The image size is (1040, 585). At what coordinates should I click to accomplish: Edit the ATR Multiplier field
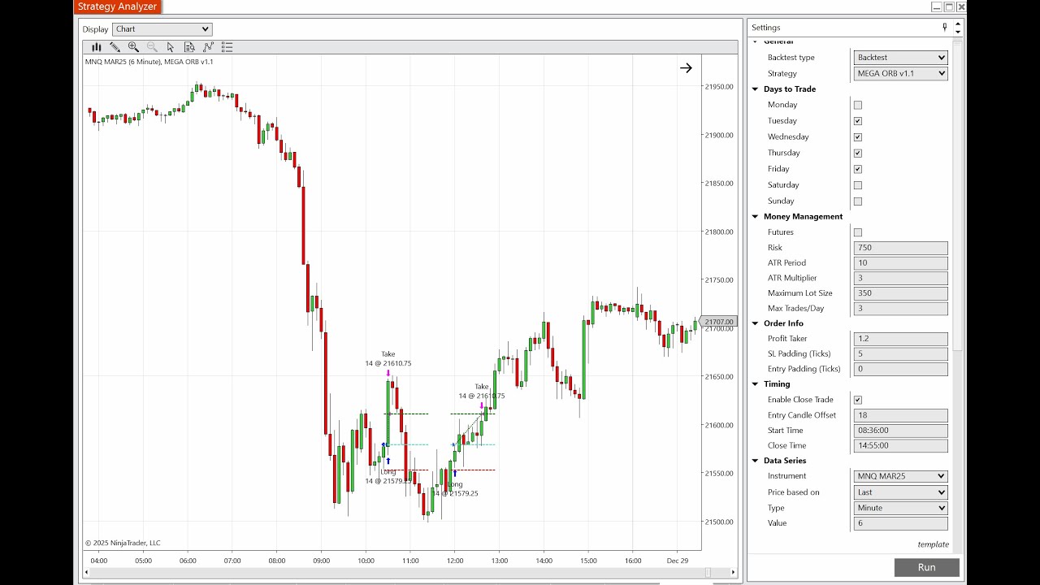(901, 278)
